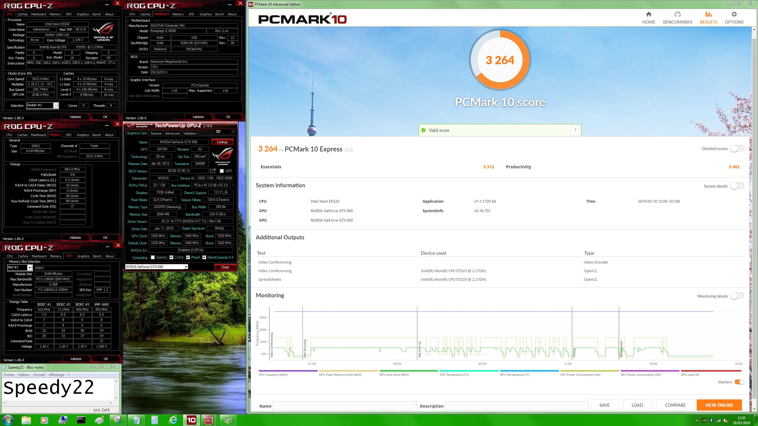Open Windows Explorer from taskbar
Viewport: 758px width, 426px height.
[x=26, y=420]
